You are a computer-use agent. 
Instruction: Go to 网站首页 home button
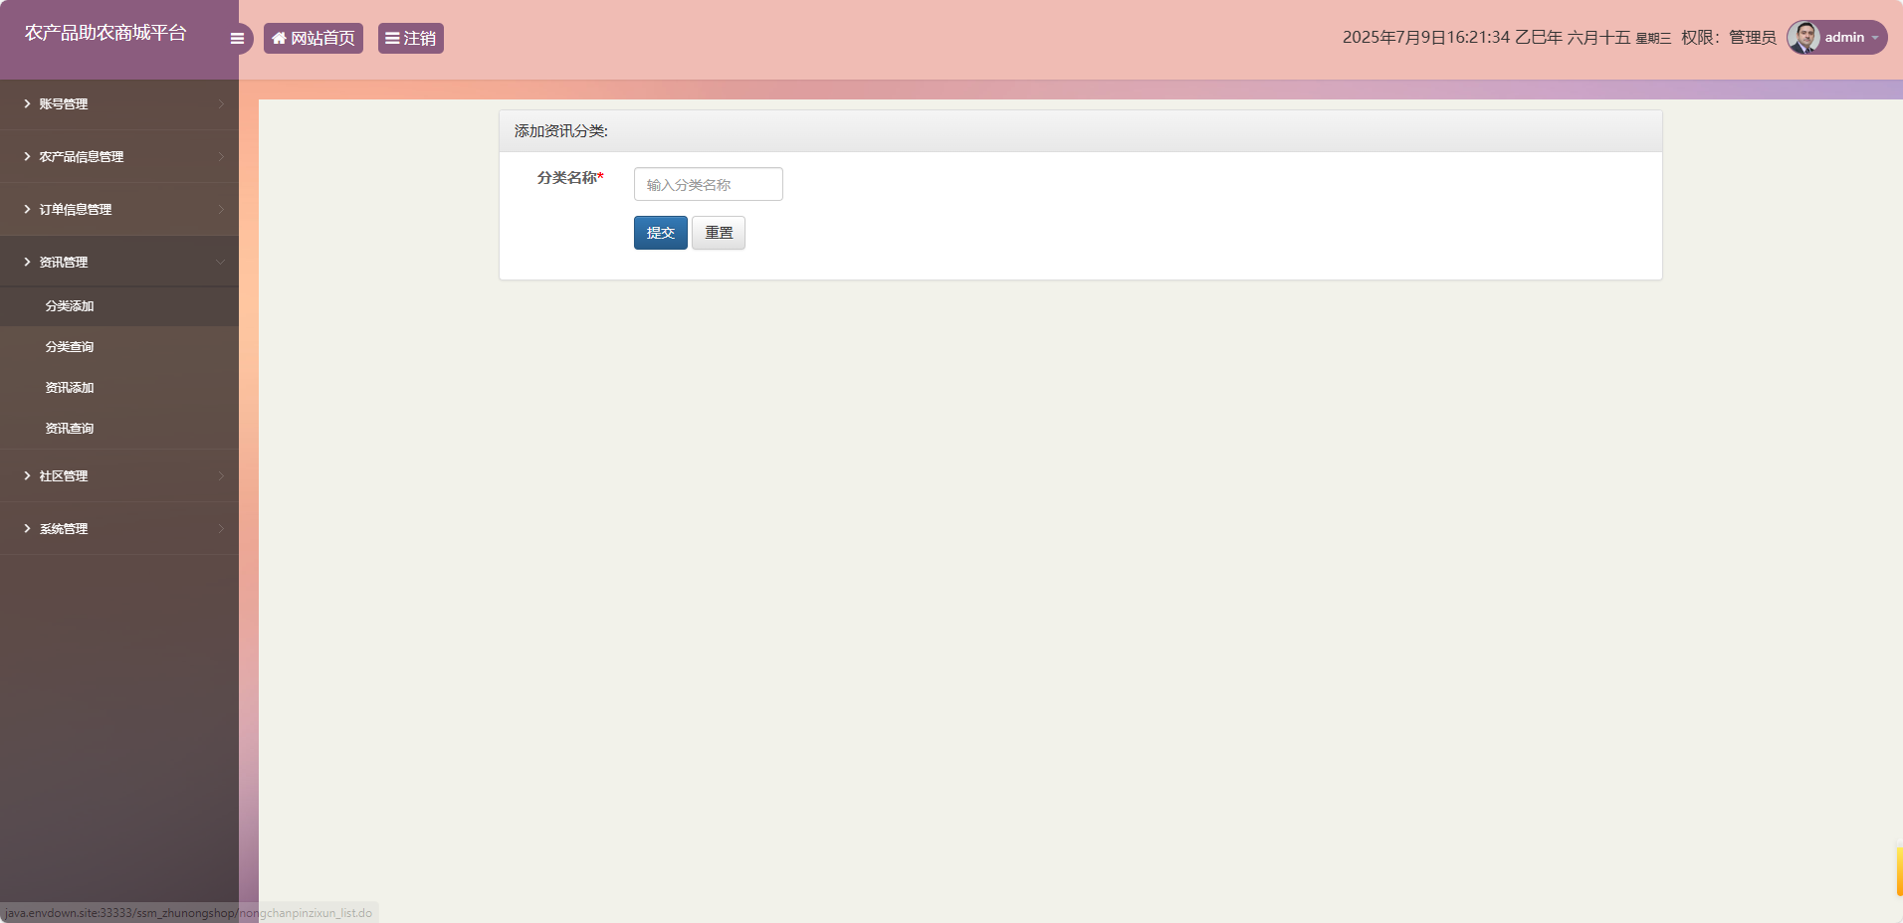click(x=314, y=38)
